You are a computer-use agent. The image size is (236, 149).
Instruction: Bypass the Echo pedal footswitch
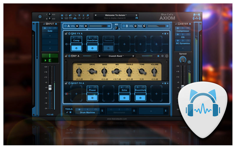click(124, 98)
